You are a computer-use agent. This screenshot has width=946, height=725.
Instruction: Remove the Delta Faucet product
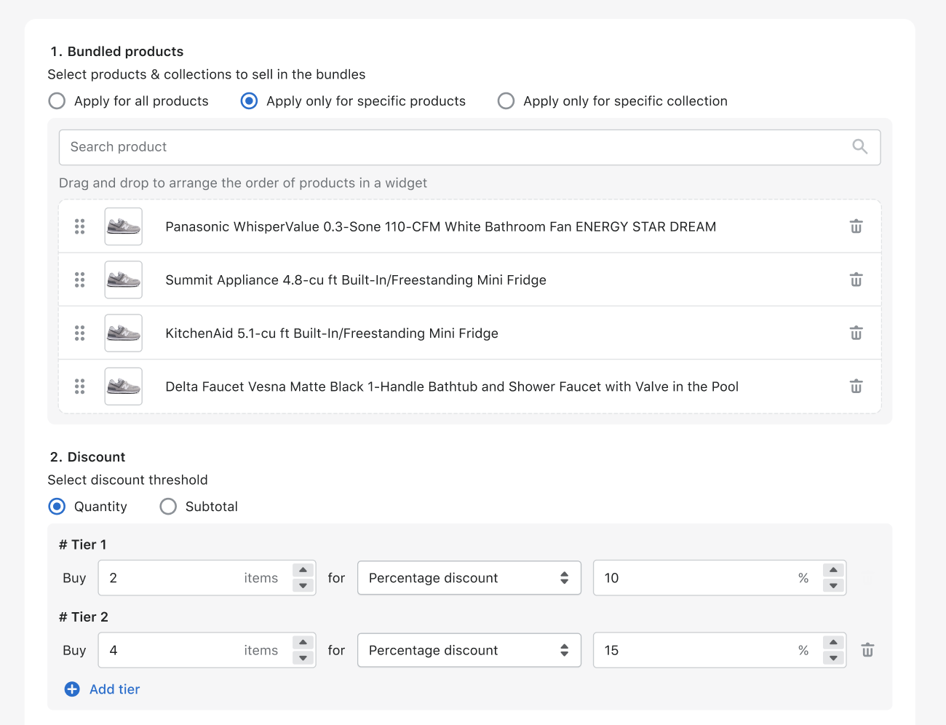point(856,387)
